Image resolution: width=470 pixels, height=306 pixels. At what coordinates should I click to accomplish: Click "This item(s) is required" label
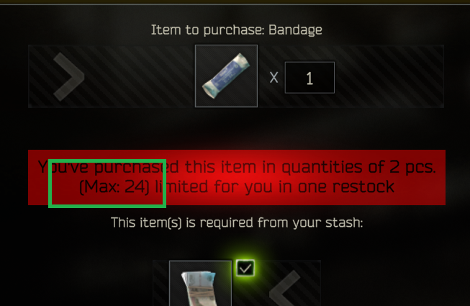(x=183, y=222)
